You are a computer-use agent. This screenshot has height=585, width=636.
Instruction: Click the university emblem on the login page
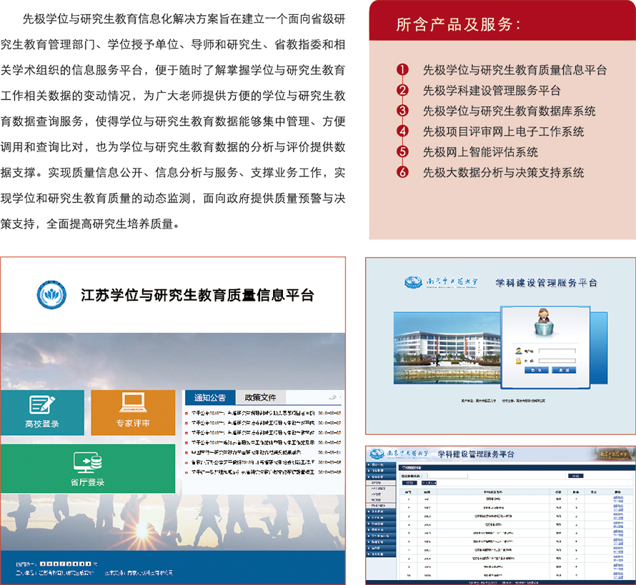coord(413,282)
